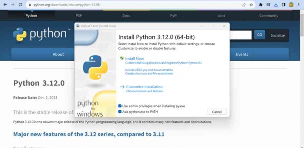Go back with the browser back arrow
This screenshot has height=148, width=304.
(x=5, y=5)
